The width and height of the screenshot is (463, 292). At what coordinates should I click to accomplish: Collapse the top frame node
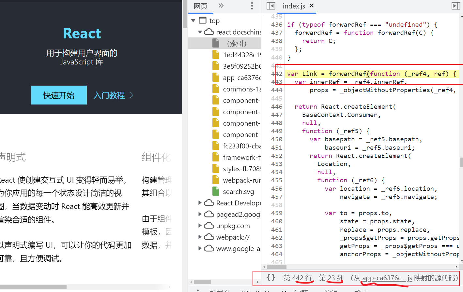tap(193, 21)
